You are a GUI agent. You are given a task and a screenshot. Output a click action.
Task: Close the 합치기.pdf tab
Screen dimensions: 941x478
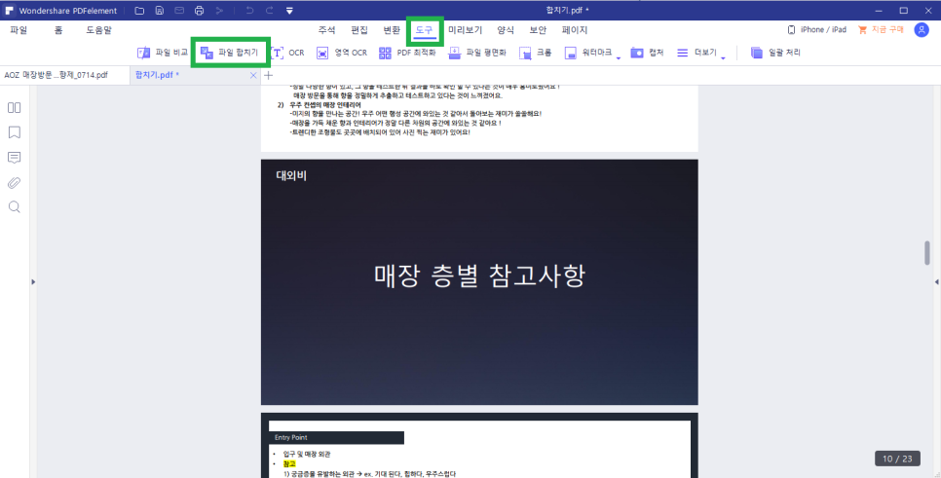253,76
